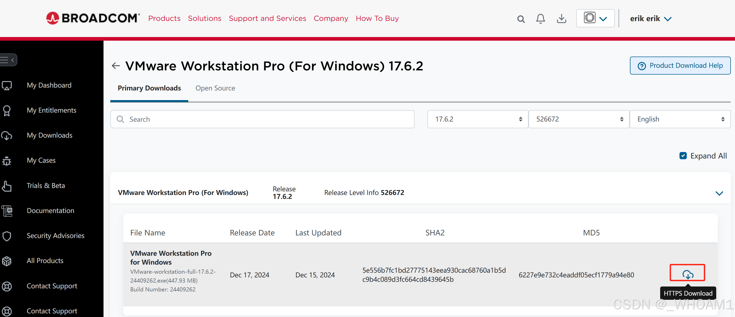This screenshot has width=735, height=317.
Task: Click the Build Number: 24409262 text
Action: coord(163,290)
